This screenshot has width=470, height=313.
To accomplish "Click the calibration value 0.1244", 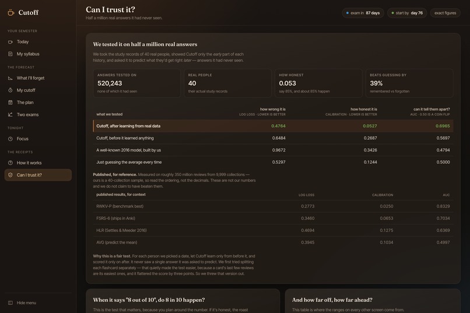I will pyautogui.click(x=370, y=162).
